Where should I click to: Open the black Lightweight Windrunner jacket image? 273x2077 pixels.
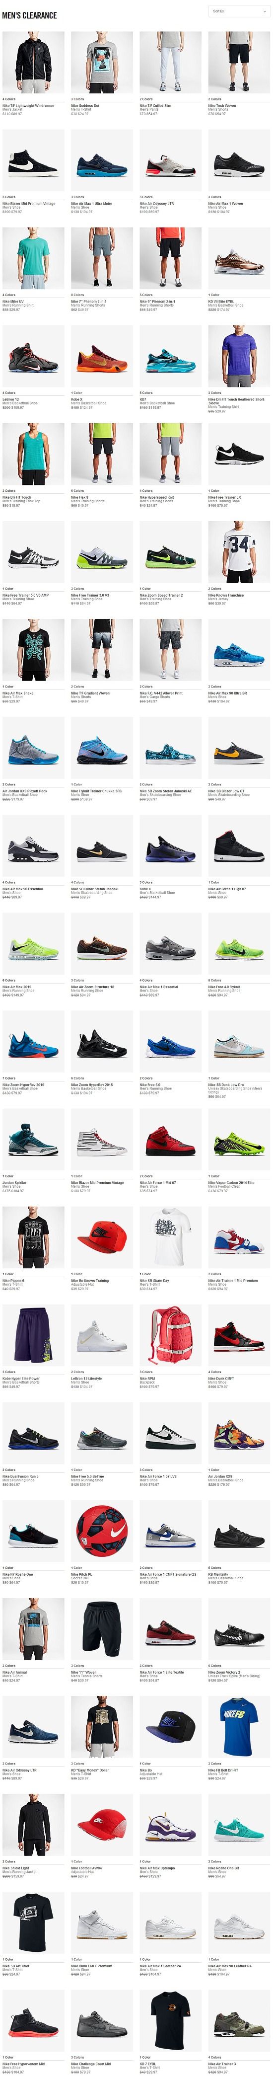(33, 63)
